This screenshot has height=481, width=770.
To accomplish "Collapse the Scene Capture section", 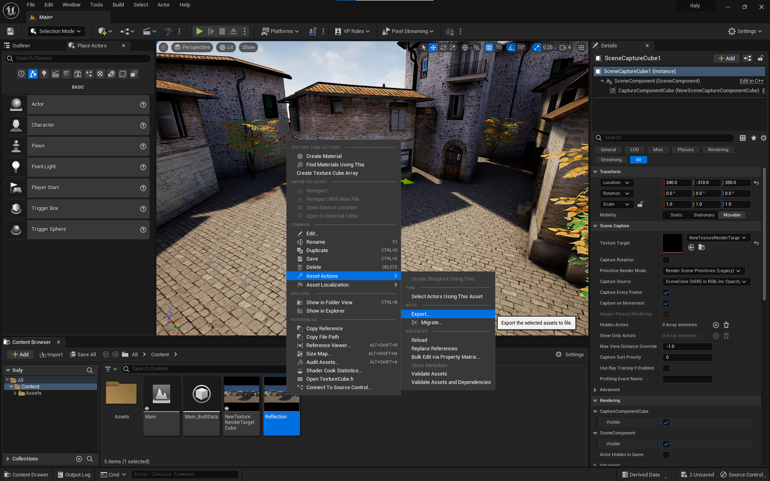I will 595,226.
